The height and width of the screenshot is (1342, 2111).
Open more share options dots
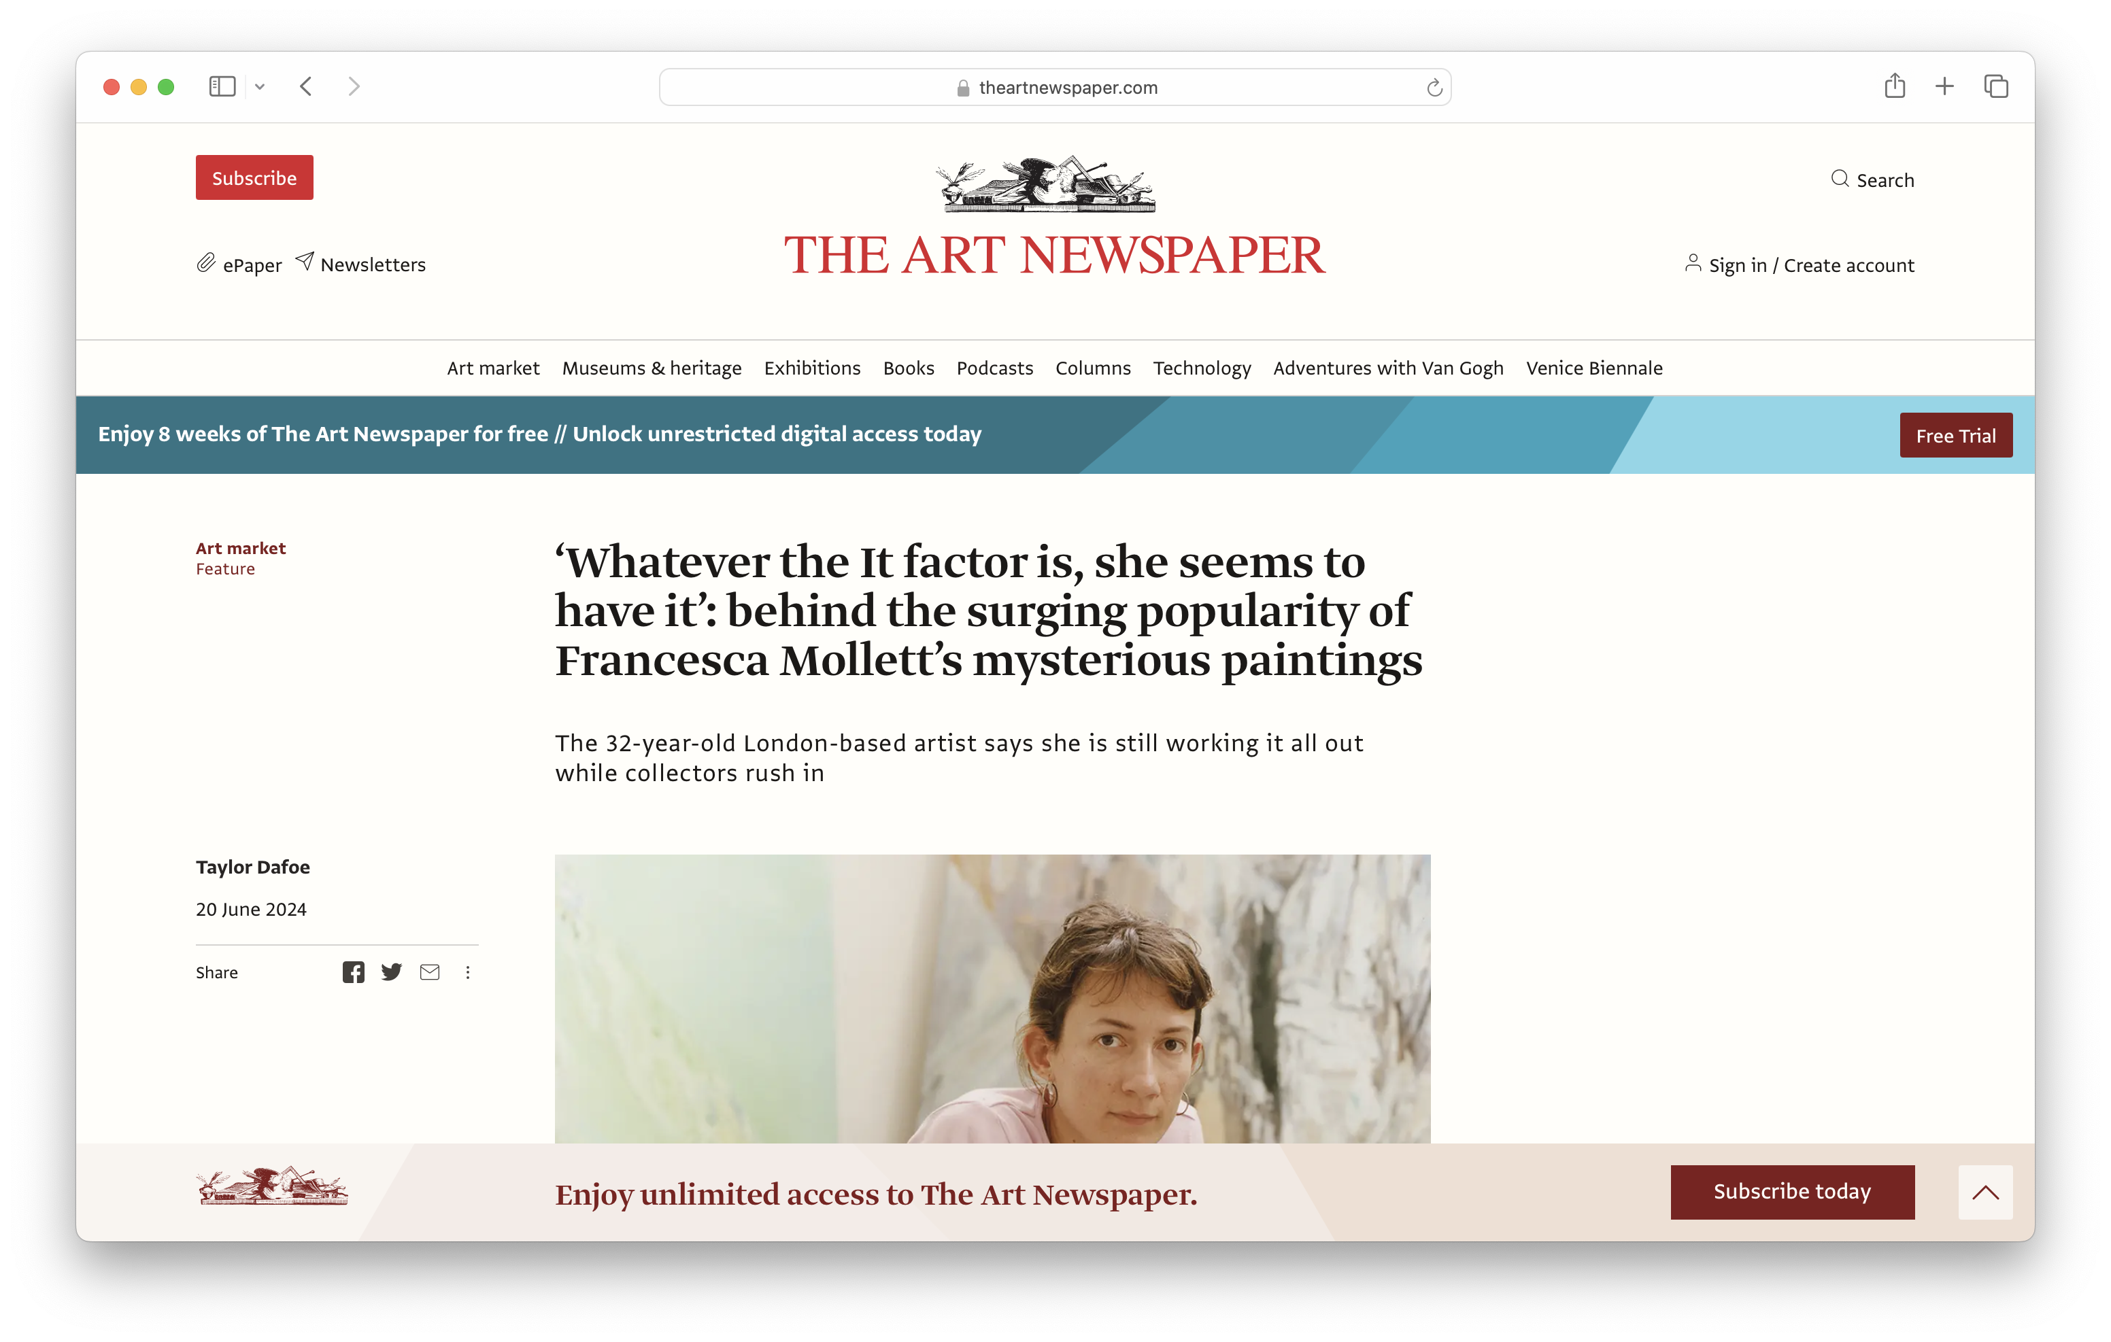[x=467, y=972]
